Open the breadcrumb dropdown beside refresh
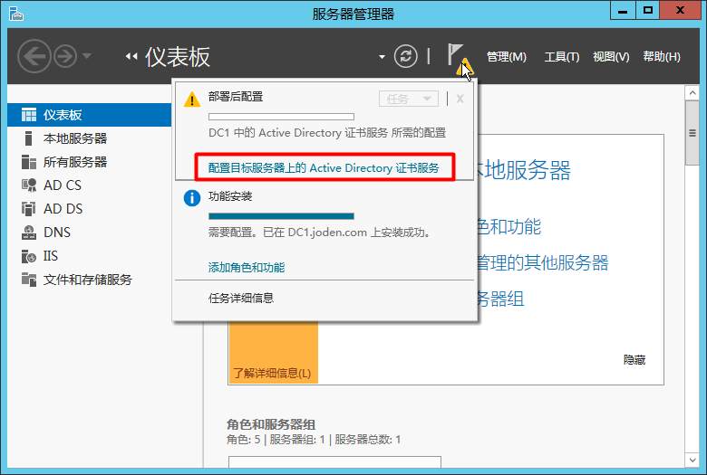This screenshot has width=707, height=475. (x=382, y=57)
